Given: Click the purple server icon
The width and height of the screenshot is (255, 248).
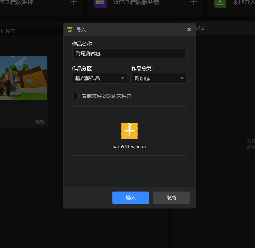Looking at the screenshot, I should 100,3.
